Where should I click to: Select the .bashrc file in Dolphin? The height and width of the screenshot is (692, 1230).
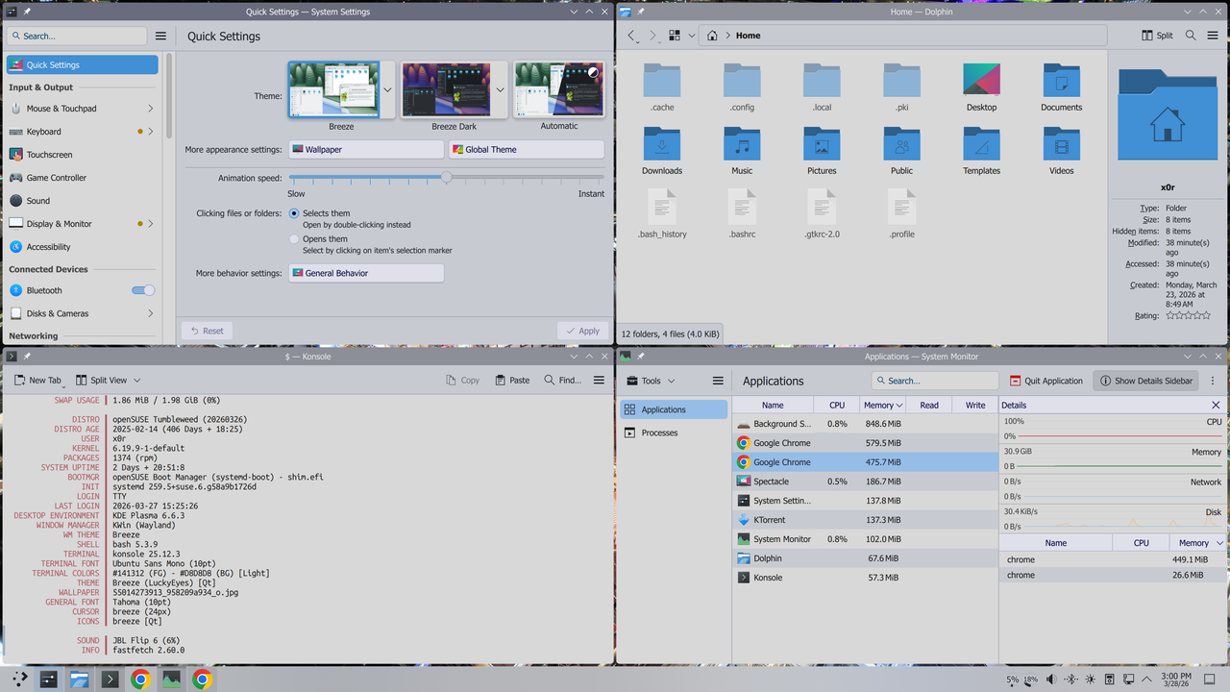(x=742, y=213)
